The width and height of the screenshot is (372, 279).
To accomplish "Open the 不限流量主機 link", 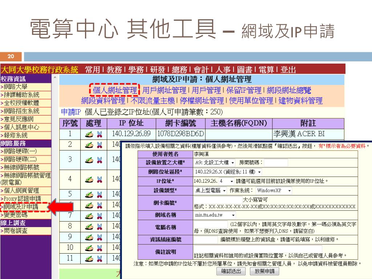I will pos(153,101).
